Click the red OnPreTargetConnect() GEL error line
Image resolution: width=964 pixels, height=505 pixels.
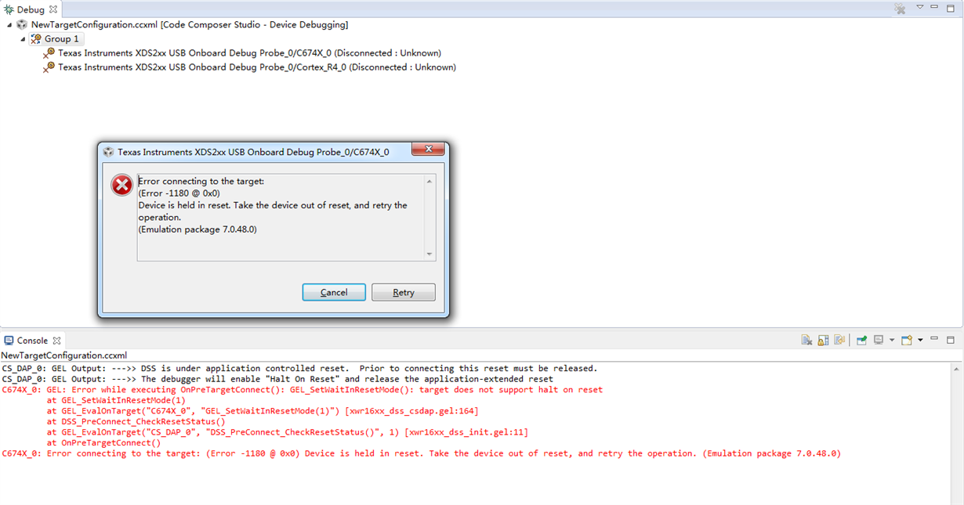[x=303, y=389]
